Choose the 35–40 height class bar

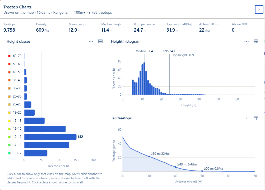(26, 80)
